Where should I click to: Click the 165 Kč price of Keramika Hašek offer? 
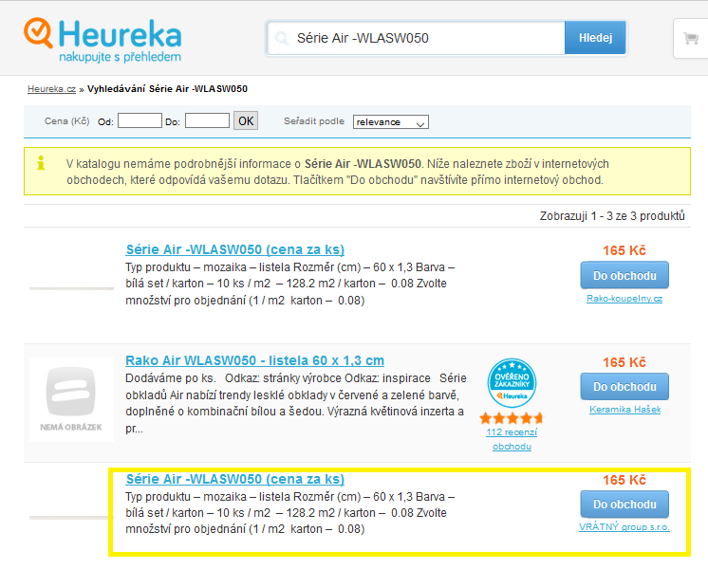(624, 362)
